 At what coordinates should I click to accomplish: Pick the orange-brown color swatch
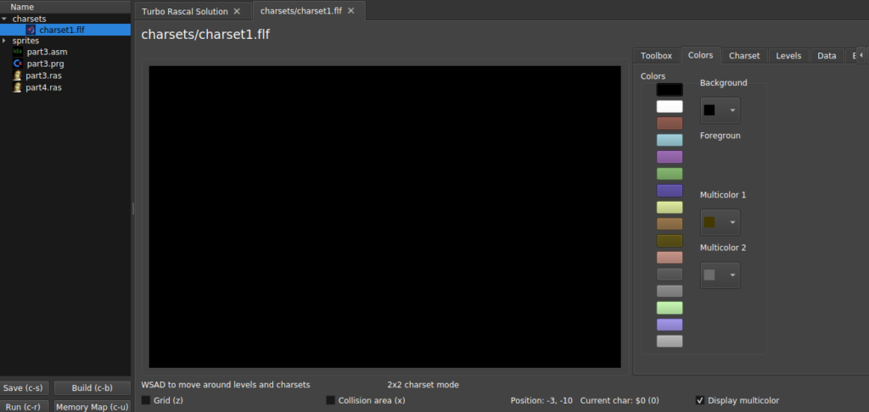click(x=670, y=224)
